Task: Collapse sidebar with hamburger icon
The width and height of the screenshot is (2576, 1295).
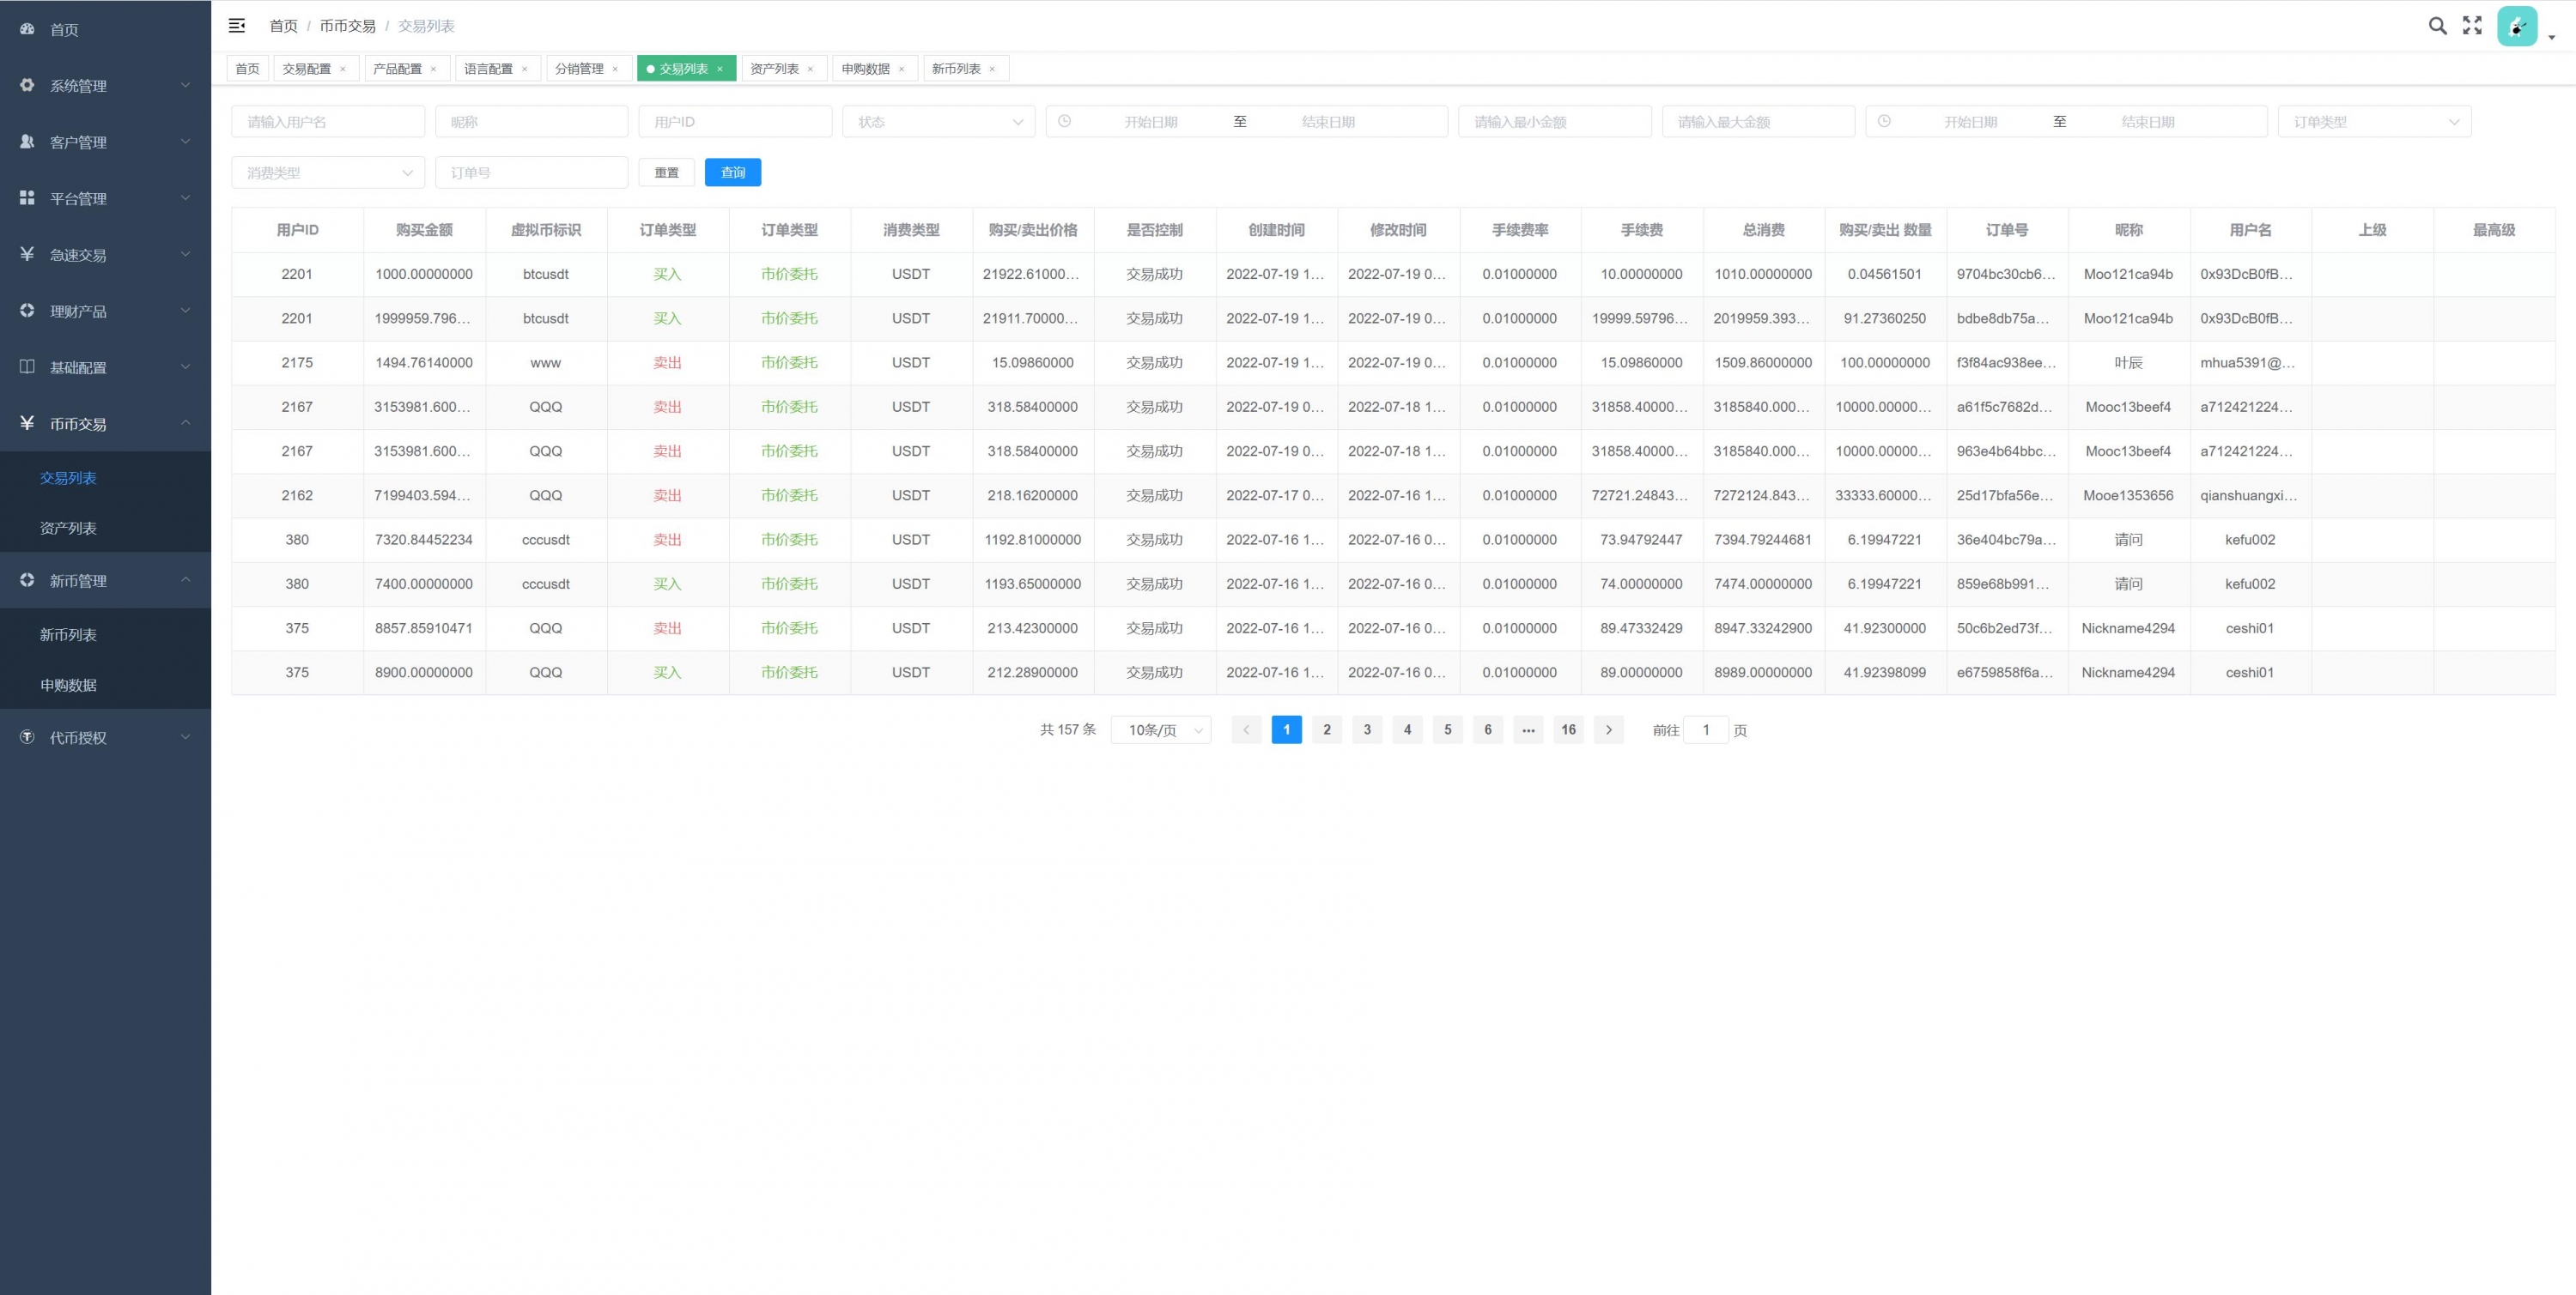Action: [x=237, y=26]
